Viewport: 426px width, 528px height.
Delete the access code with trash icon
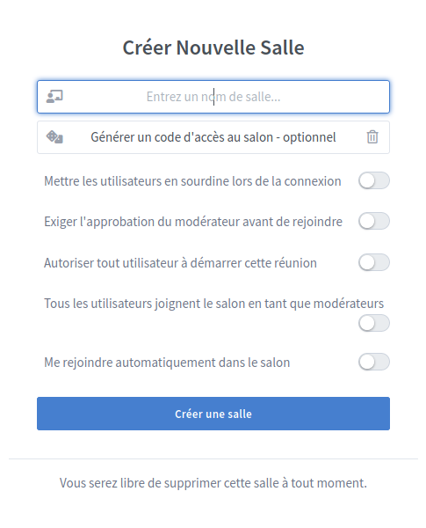pos(372,137)
